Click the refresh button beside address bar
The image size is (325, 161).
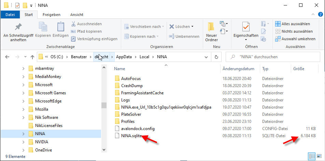coord(216,57)
